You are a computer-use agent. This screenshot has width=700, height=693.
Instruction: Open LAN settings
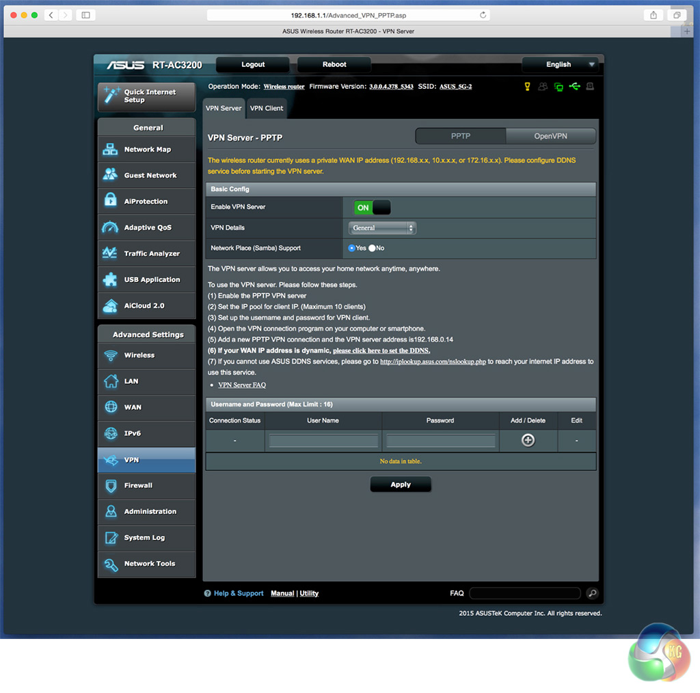pyautogui.click(x=146, y=381)
